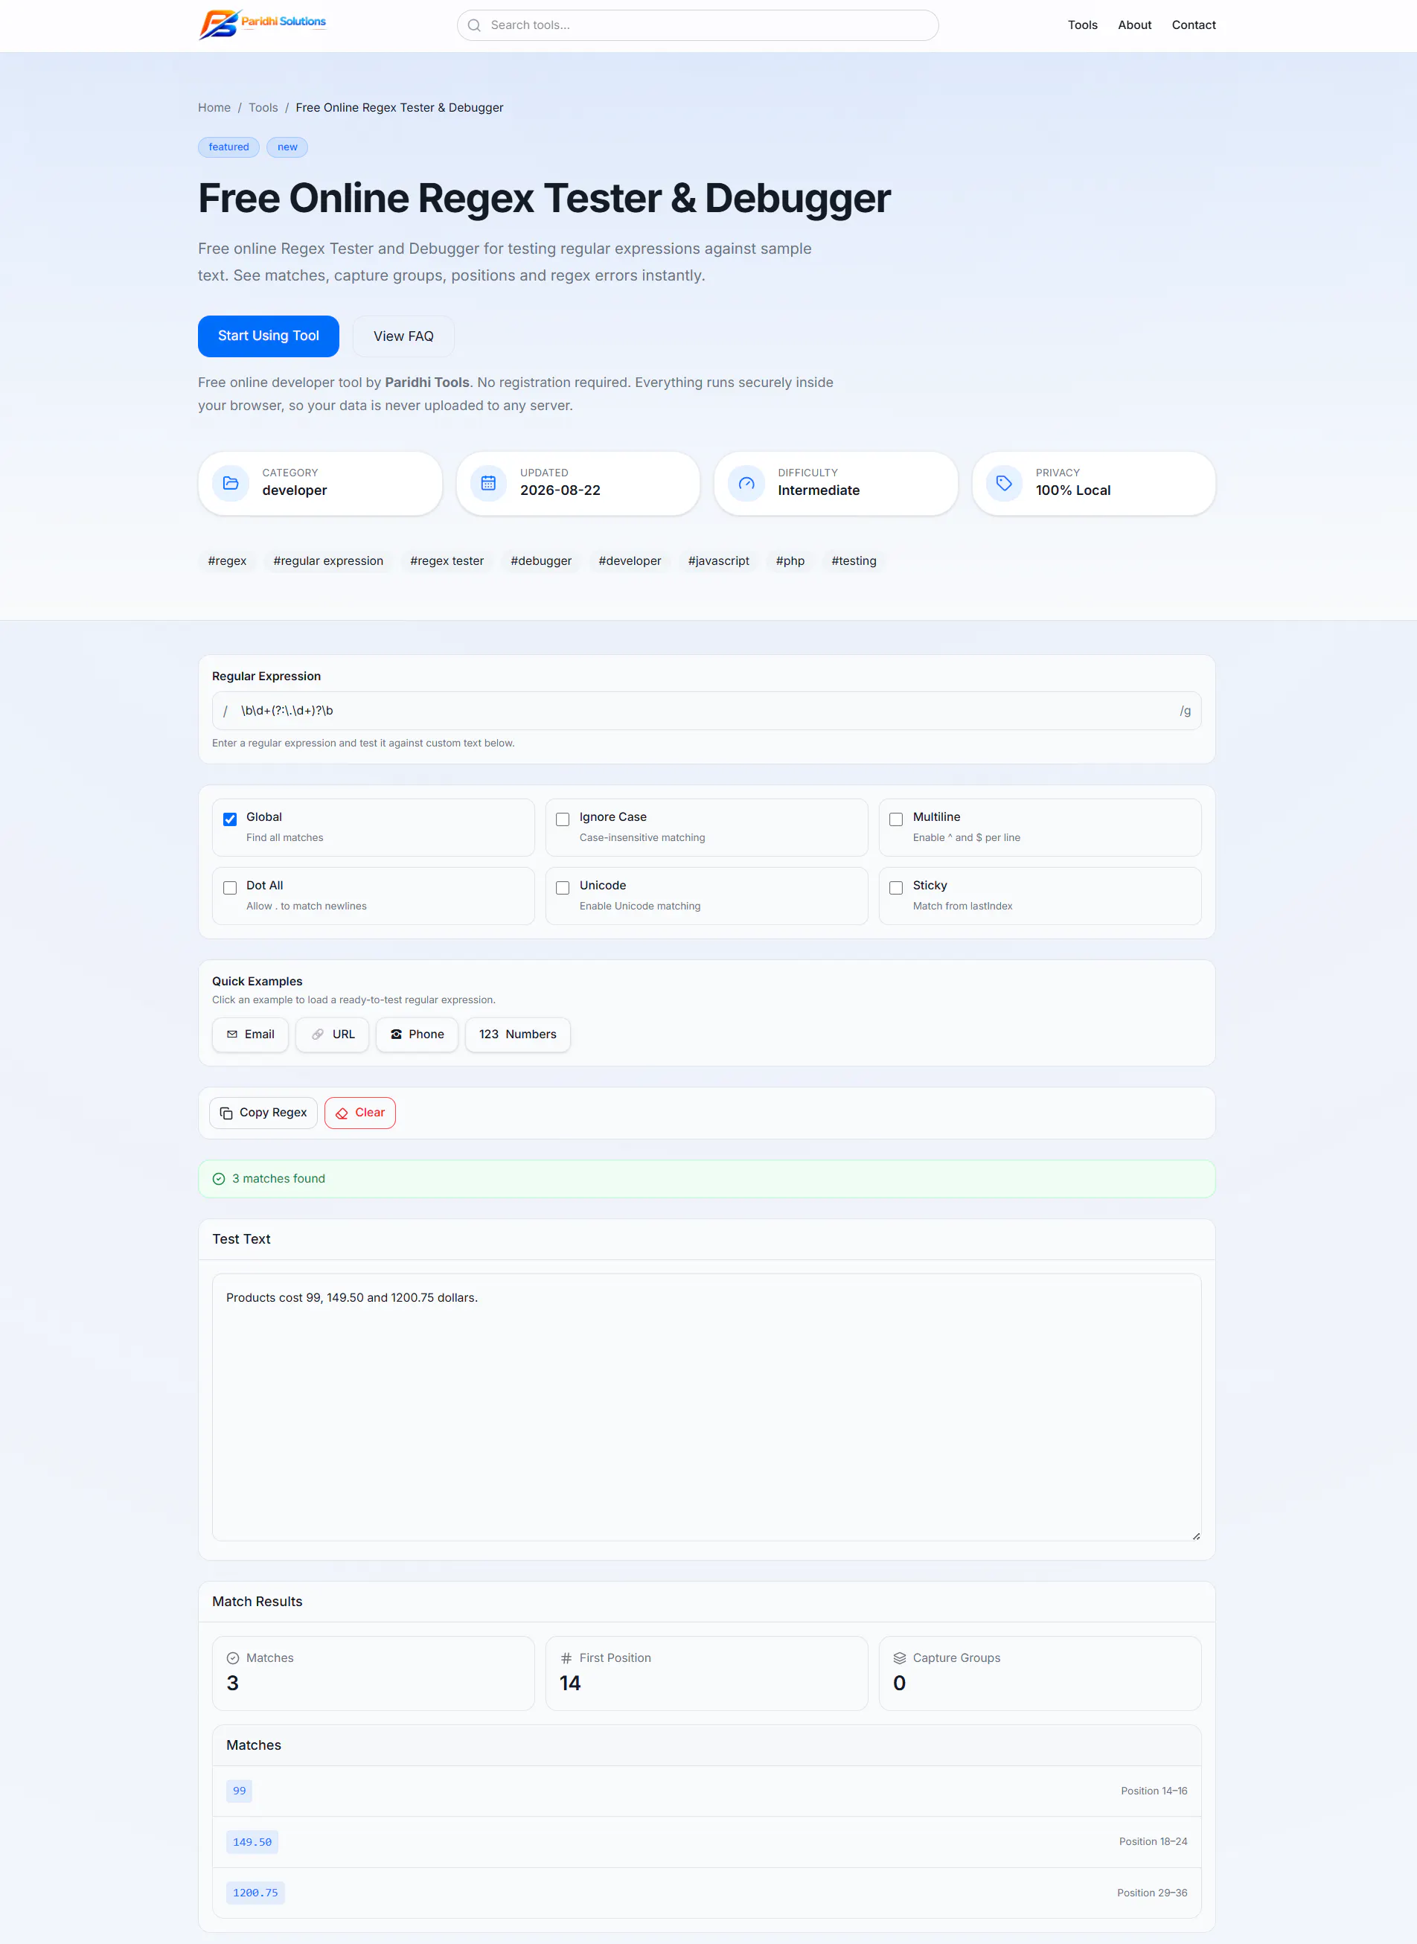Click the Updated calendar icon
This screenshot has height=1944, width=1417.
(488, 483)
